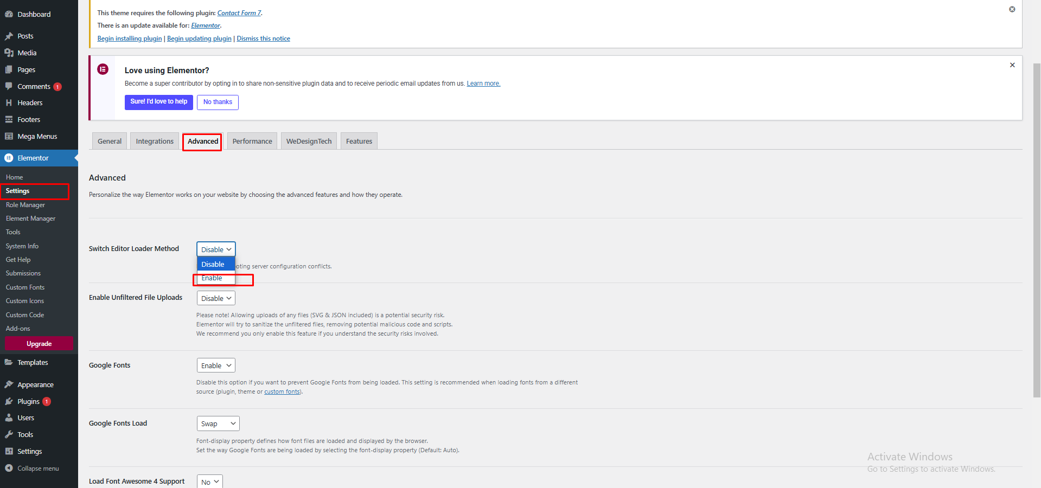This screenshot has height=488, width=1041.
Task: Click the Plugins plug icon
Action: tap(9, 401)
